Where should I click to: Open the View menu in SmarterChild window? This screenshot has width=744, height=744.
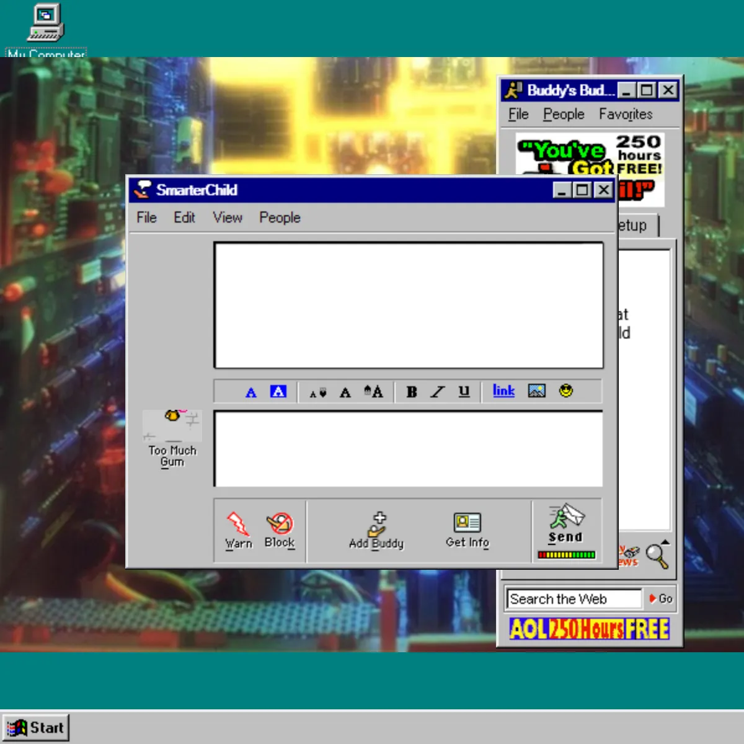click(x=228, y=218)
